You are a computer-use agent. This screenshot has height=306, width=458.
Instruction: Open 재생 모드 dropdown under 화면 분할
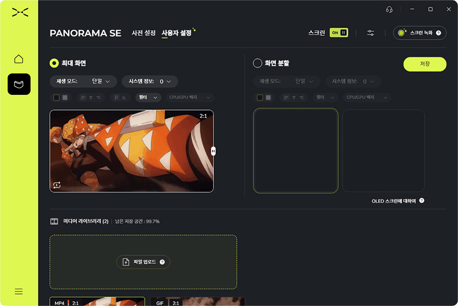[x=287, y=81]
